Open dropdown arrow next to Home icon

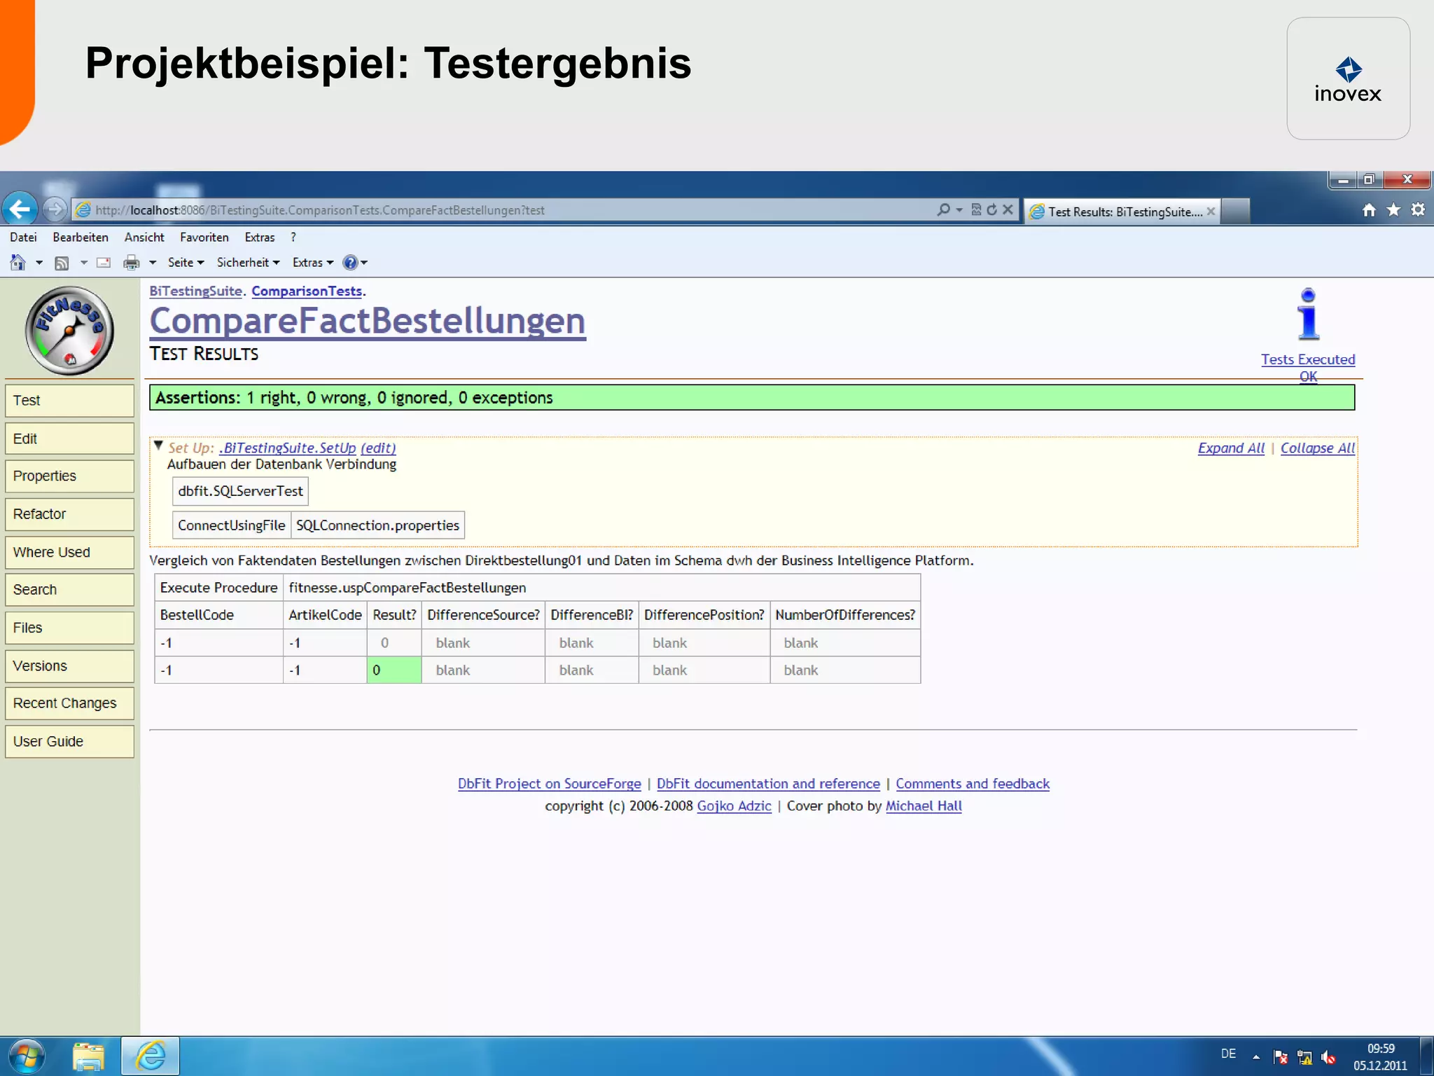click(x=39, y=263)
